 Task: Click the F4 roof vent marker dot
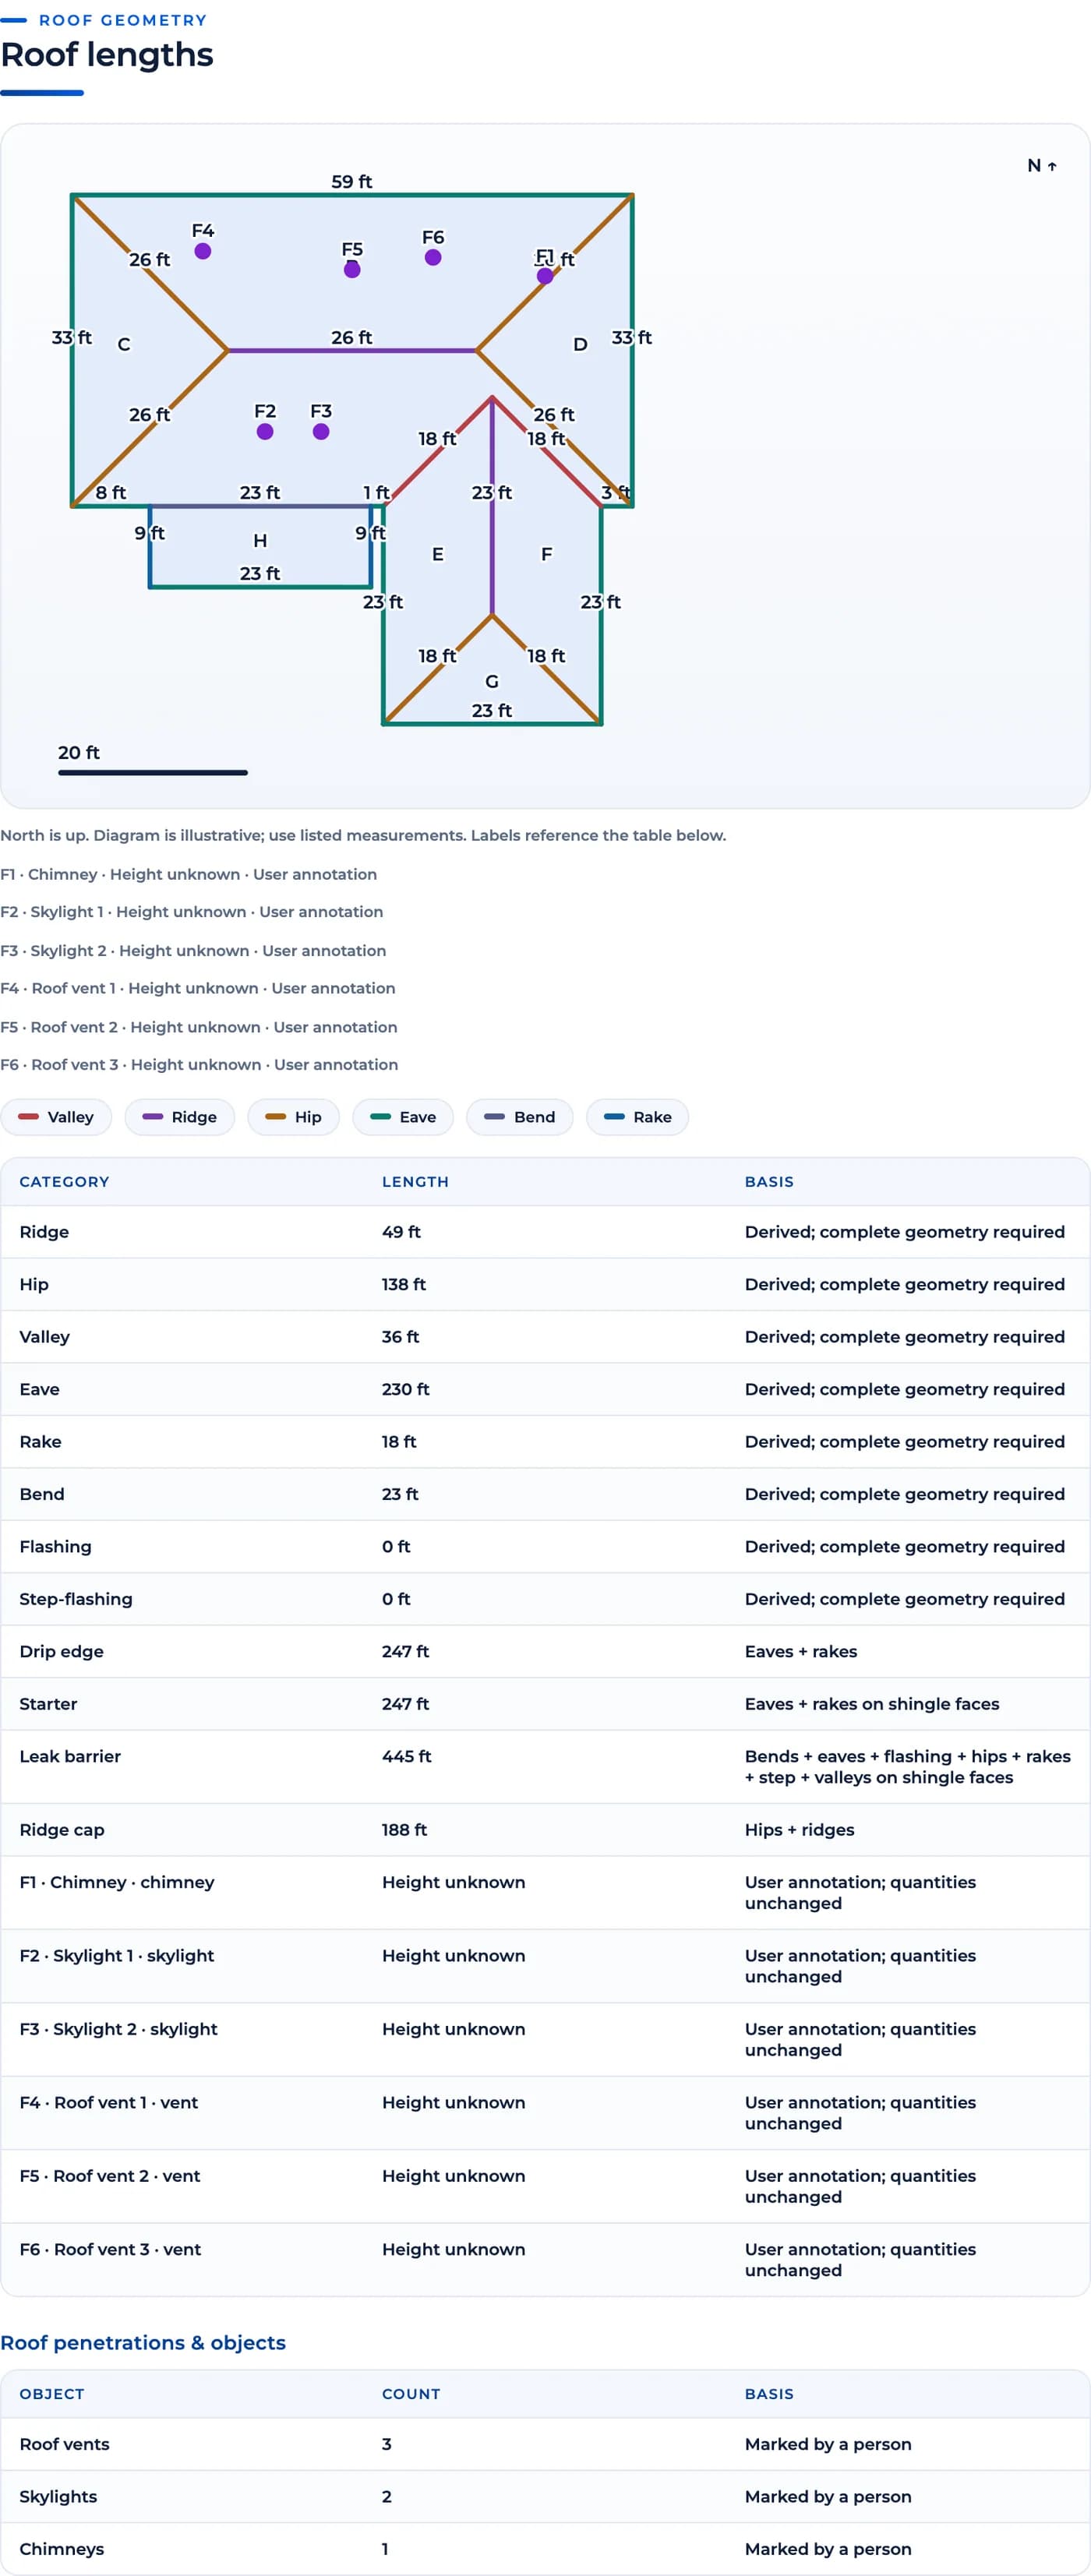(x=203, y=251)
